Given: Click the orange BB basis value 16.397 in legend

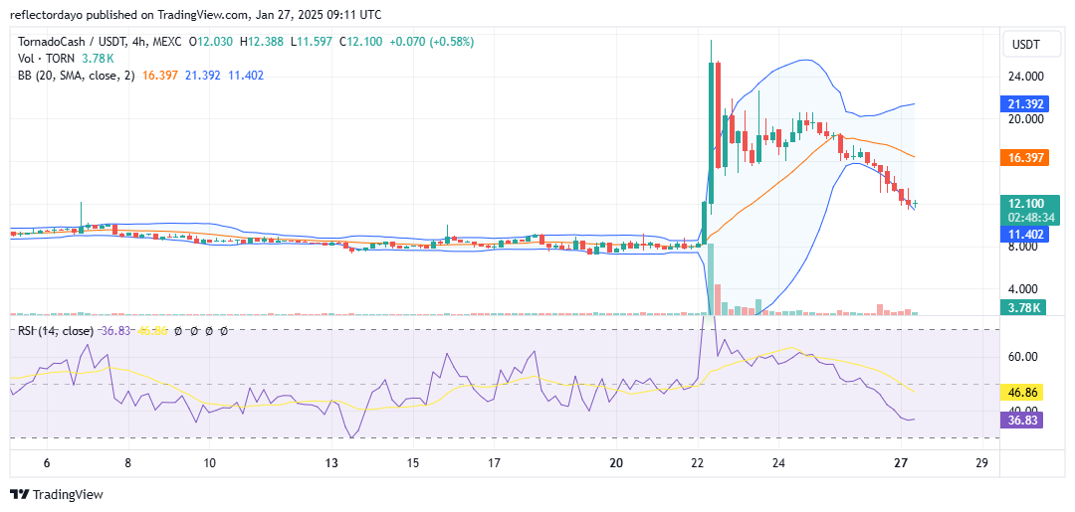Looking at the screenshot, I should point(159,76).
